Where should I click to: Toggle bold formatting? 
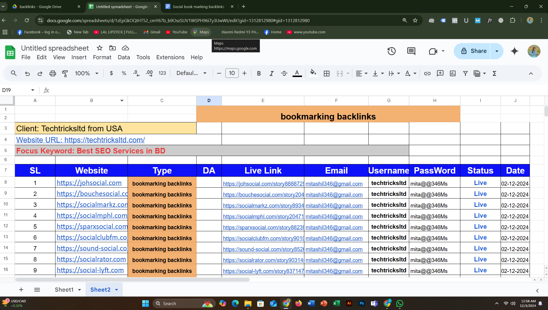[259, 74]
